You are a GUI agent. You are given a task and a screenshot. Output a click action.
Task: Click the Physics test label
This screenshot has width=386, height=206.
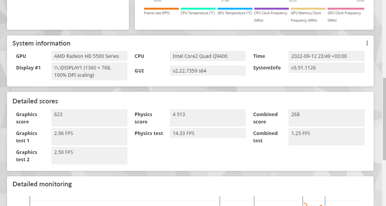[149, 133]
